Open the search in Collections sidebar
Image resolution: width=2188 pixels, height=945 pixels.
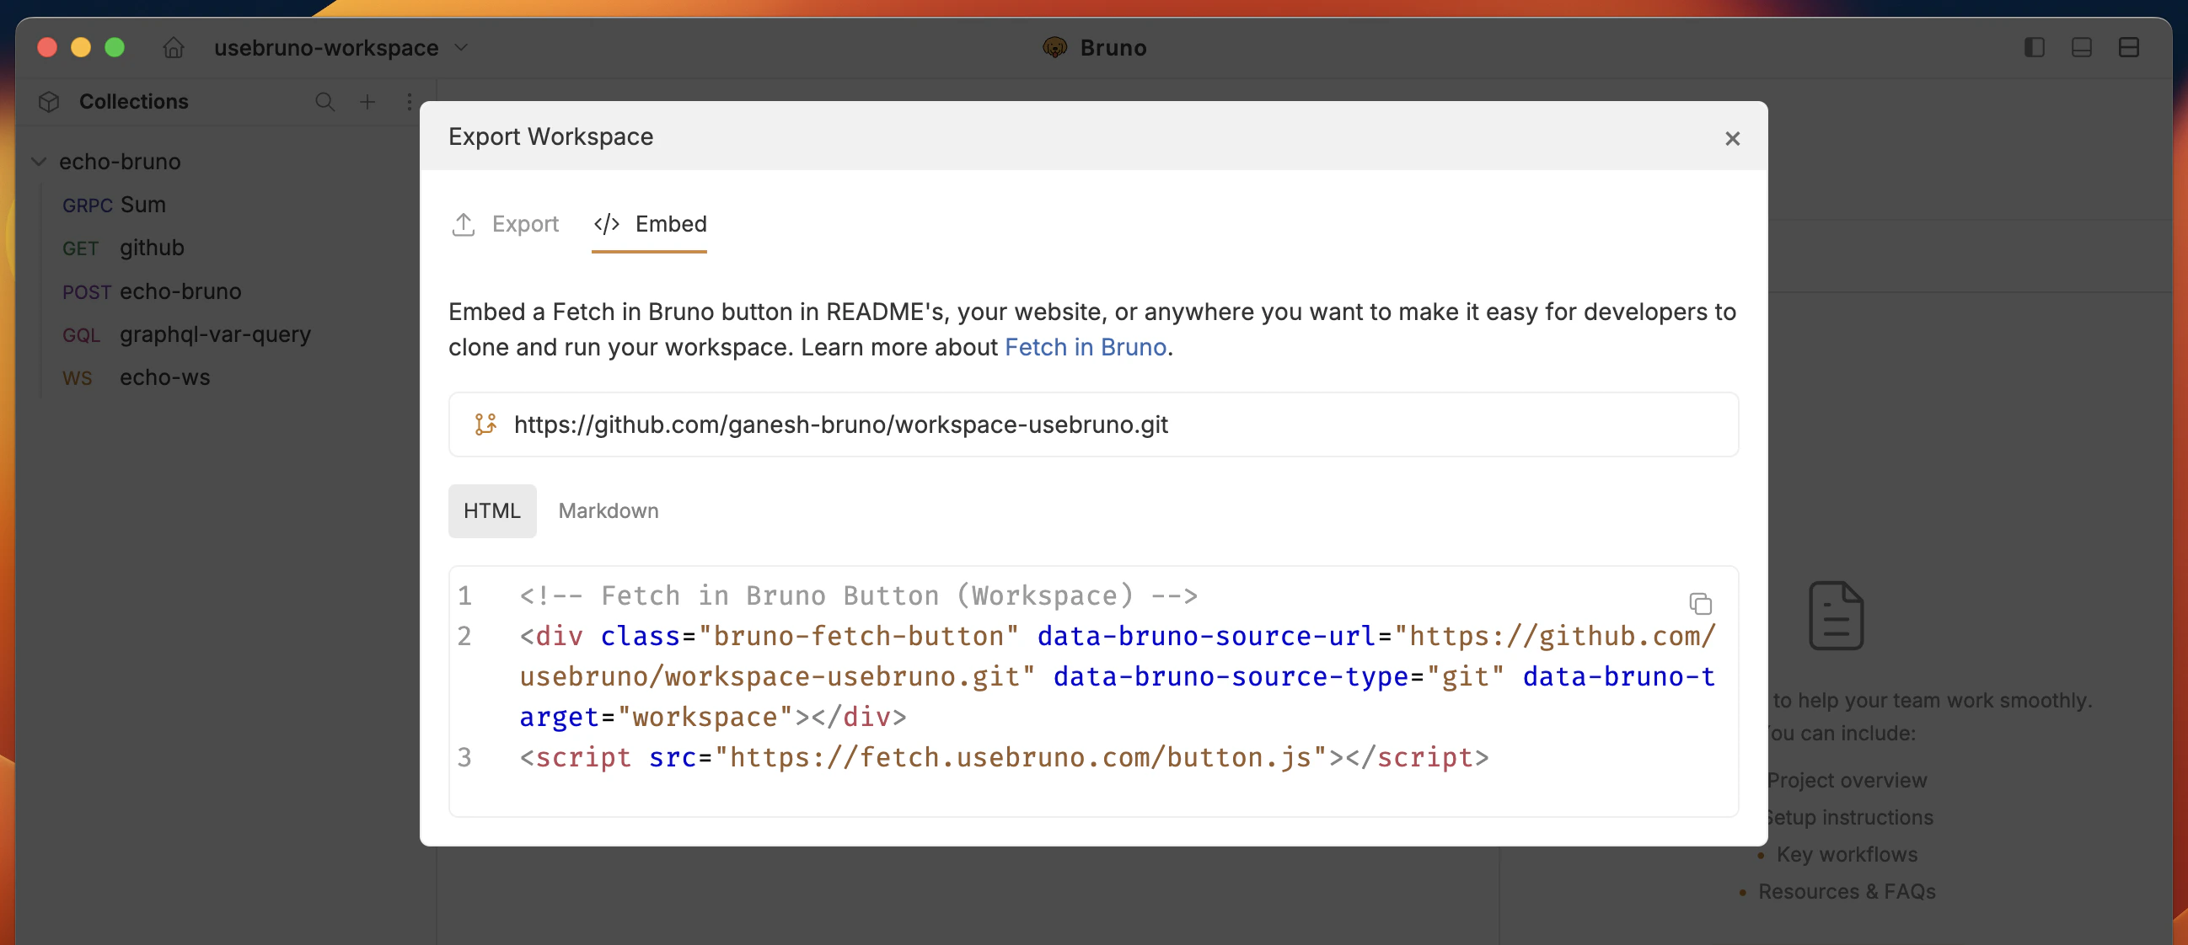[325, 102]
